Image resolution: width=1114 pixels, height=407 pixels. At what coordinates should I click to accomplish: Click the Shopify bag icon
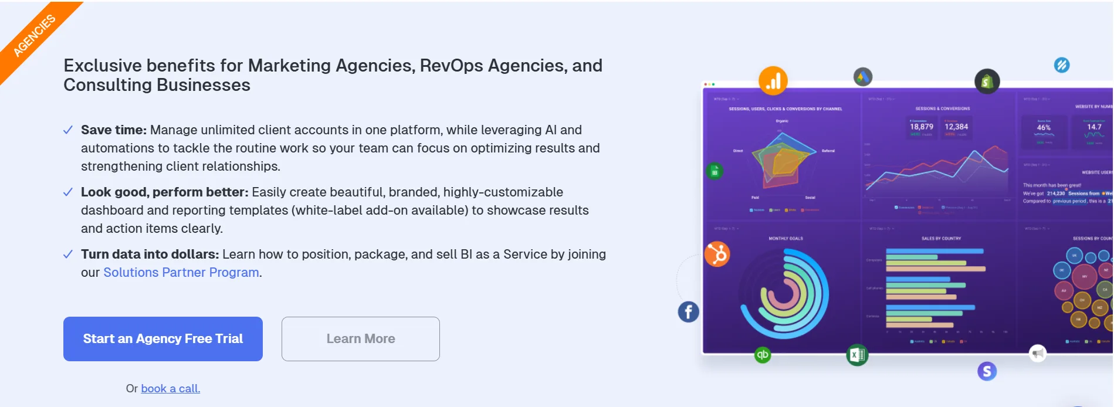coord(988,81)
